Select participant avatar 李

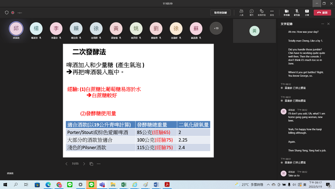point(56,28)
